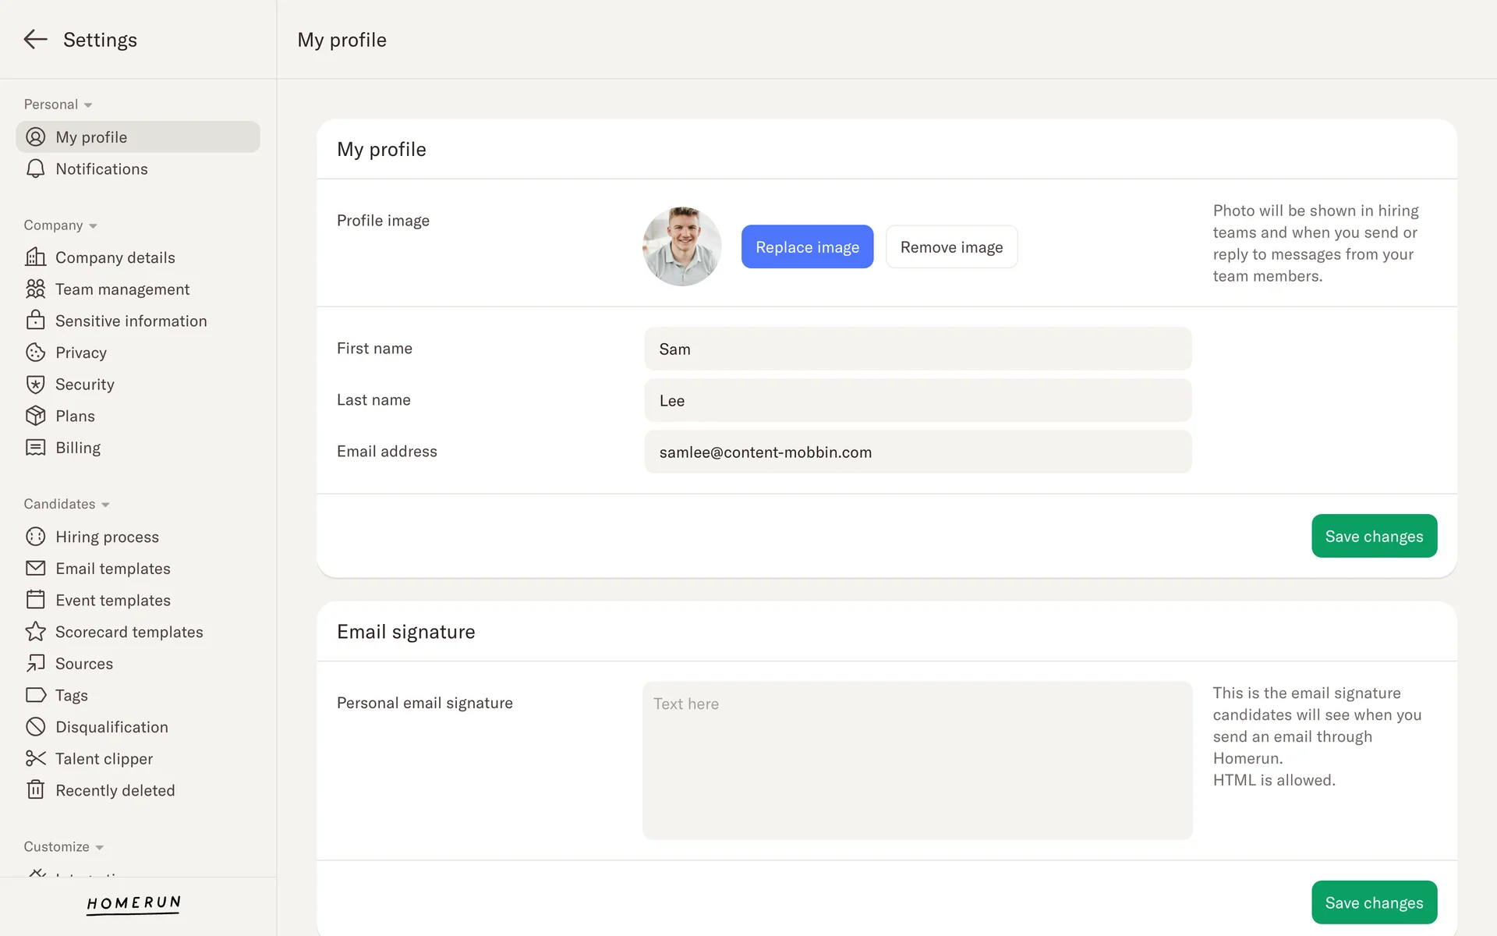Open Team management settings
The height and width of the screenshot is (936, 1497).
pos(122,289)
